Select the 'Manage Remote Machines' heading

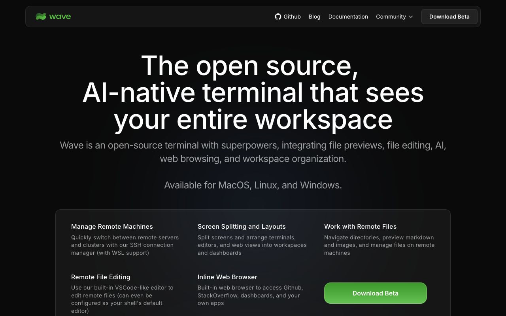point(112,226)
